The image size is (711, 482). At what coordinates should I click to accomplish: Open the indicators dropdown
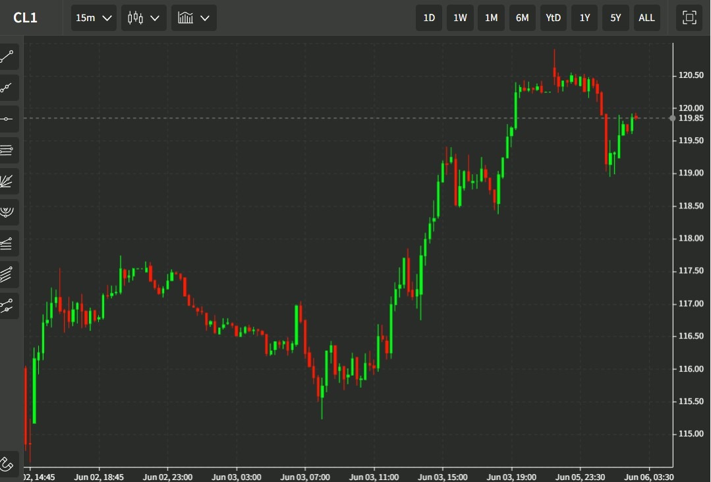[194, 18]
